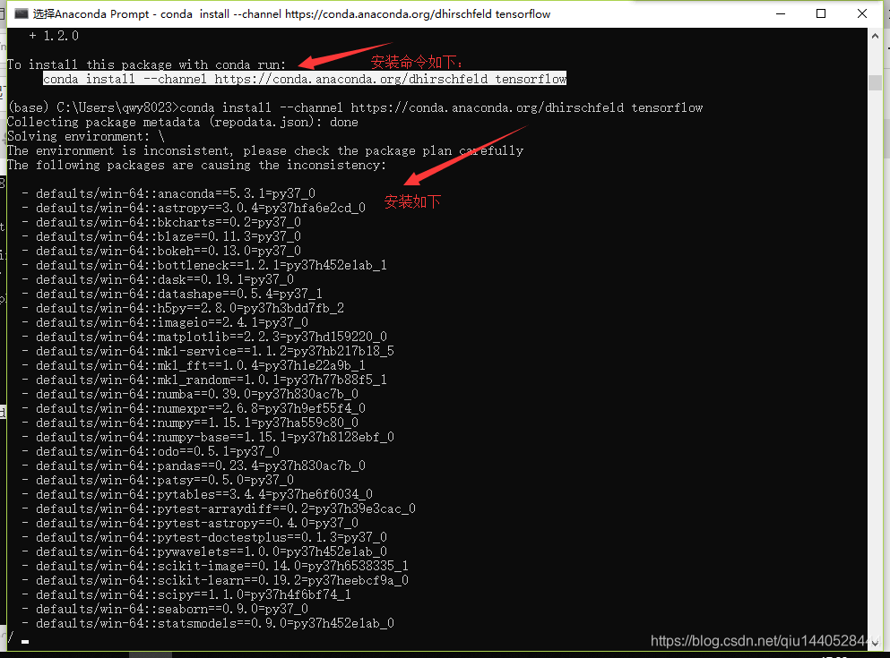Click the scrollbar up arrow
The height and width of the screenshot is (658, 890).
tap(875, 36)
